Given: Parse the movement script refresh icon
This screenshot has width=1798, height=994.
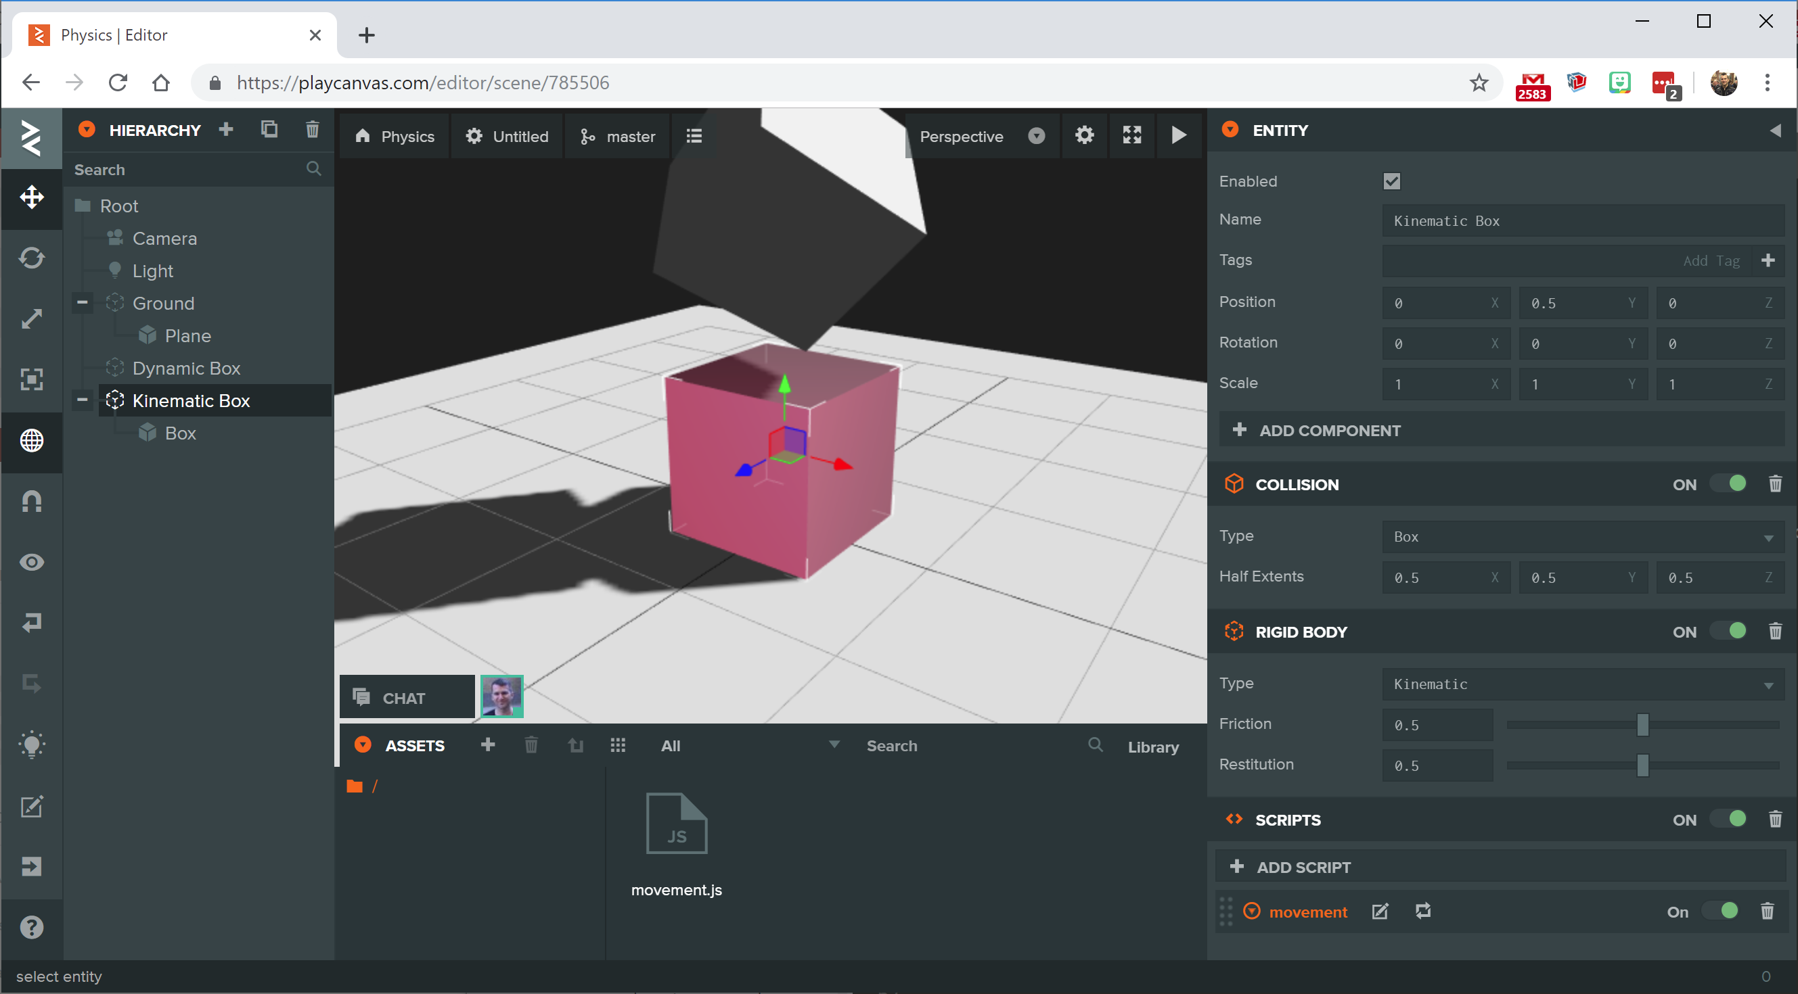Looking at the screenshot, I should tap(1423, 911).
